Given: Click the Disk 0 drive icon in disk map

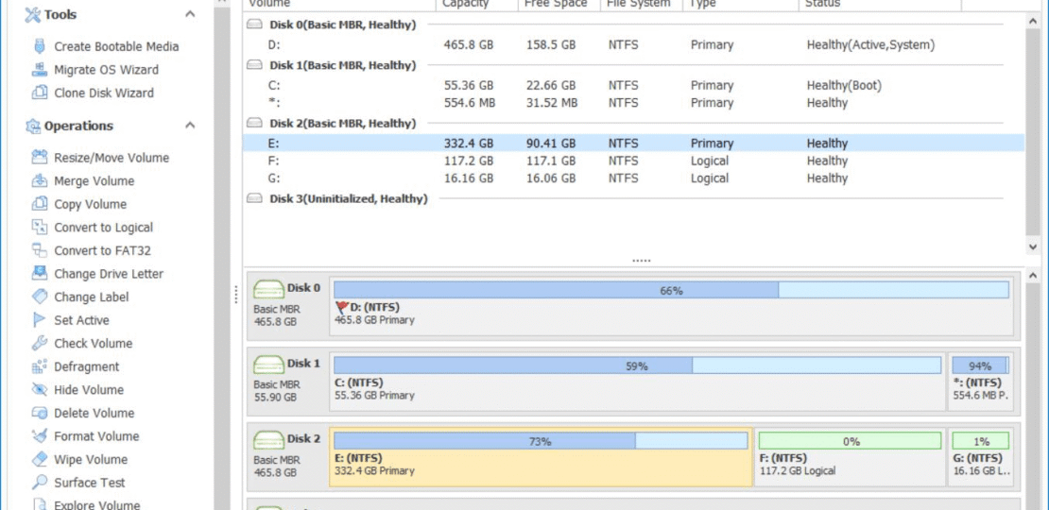Looking at the screenshot, I should click(269, 289).
